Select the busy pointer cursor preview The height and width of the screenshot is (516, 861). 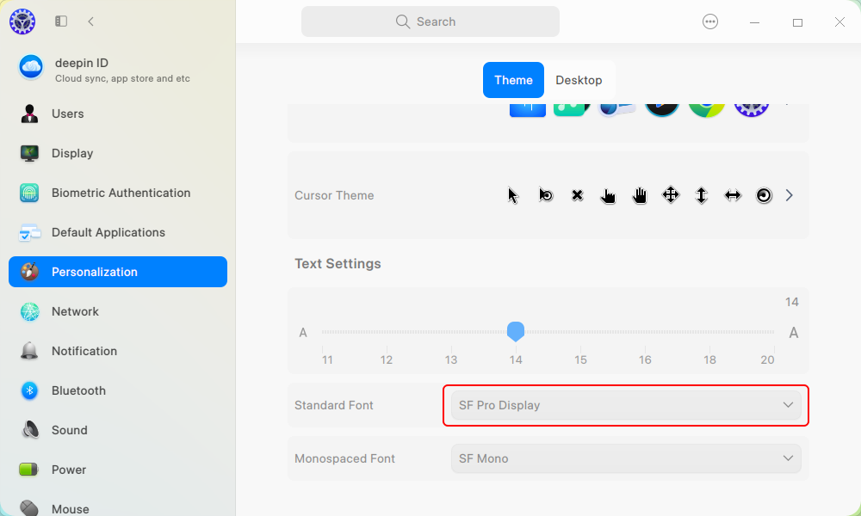(545, 194)
